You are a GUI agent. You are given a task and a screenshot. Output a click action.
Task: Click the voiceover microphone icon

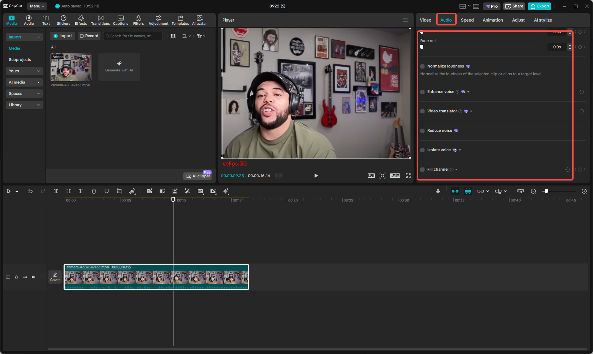coord(438,191)
